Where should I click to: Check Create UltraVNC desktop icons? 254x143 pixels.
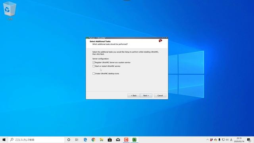click(x=94, y=73)
